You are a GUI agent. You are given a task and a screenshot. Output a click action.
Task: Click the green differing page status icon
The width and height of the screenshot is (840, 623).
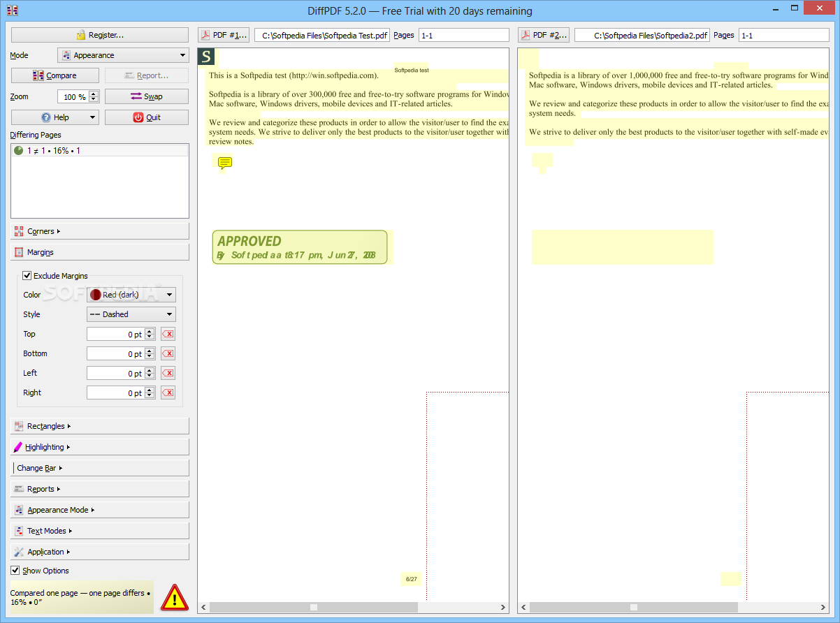19,150
